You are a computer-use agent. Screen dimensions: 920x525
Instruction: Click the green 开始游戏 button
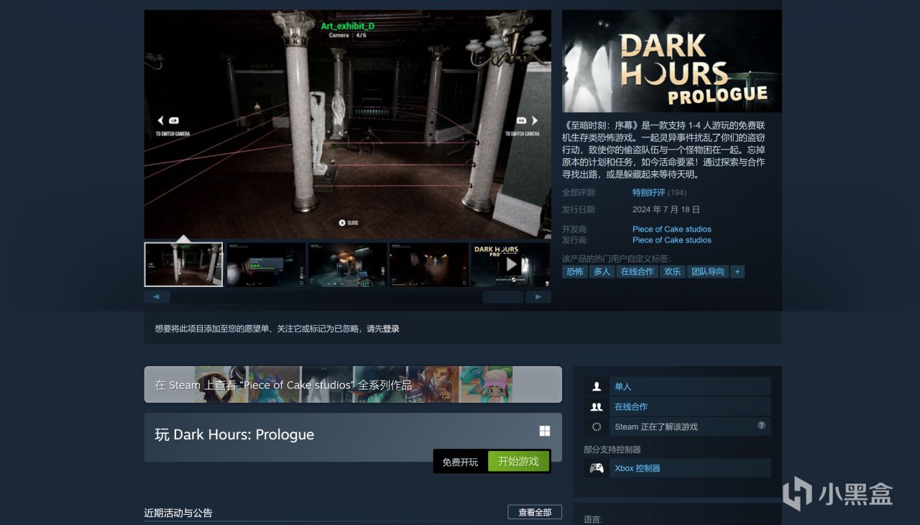[518, 462]
